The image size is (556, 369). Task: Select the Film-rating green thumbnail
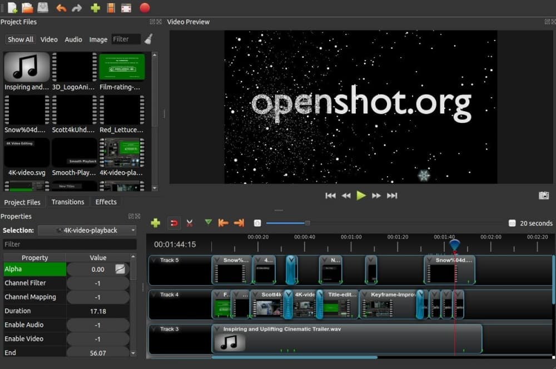click(122, 67)
